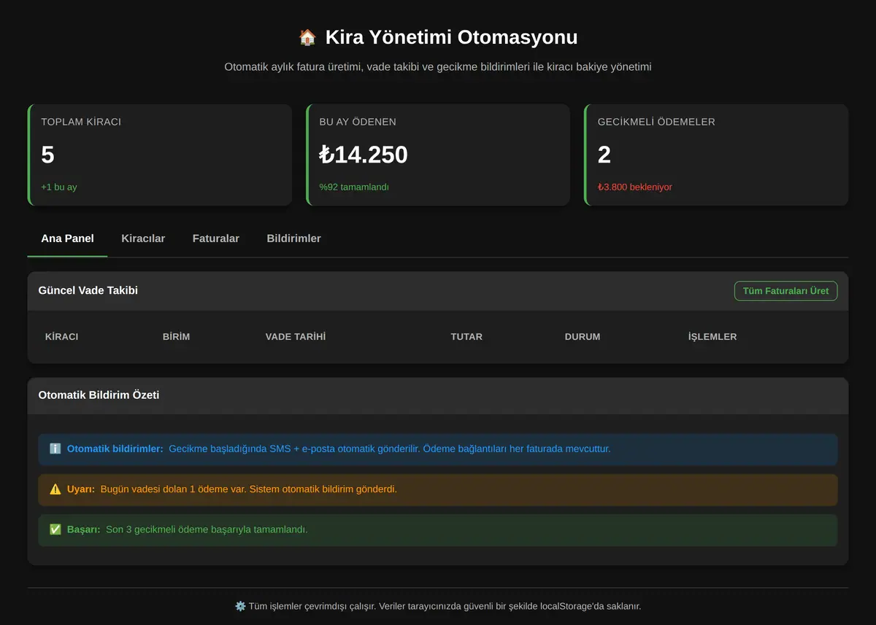
Task: Click the '₺3.800 bekleniyor' red text
Action: 635,187
